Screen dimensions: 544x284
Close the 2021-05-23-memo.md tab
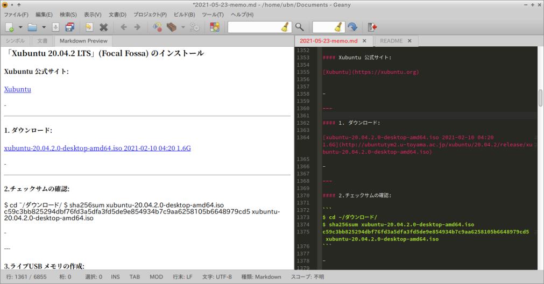point(364,41)
